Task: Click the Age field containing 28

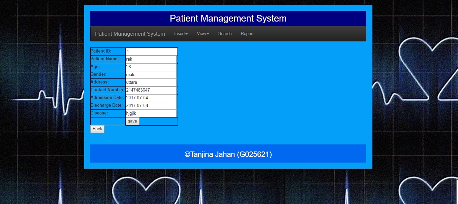Action: (x=151, y=67)
